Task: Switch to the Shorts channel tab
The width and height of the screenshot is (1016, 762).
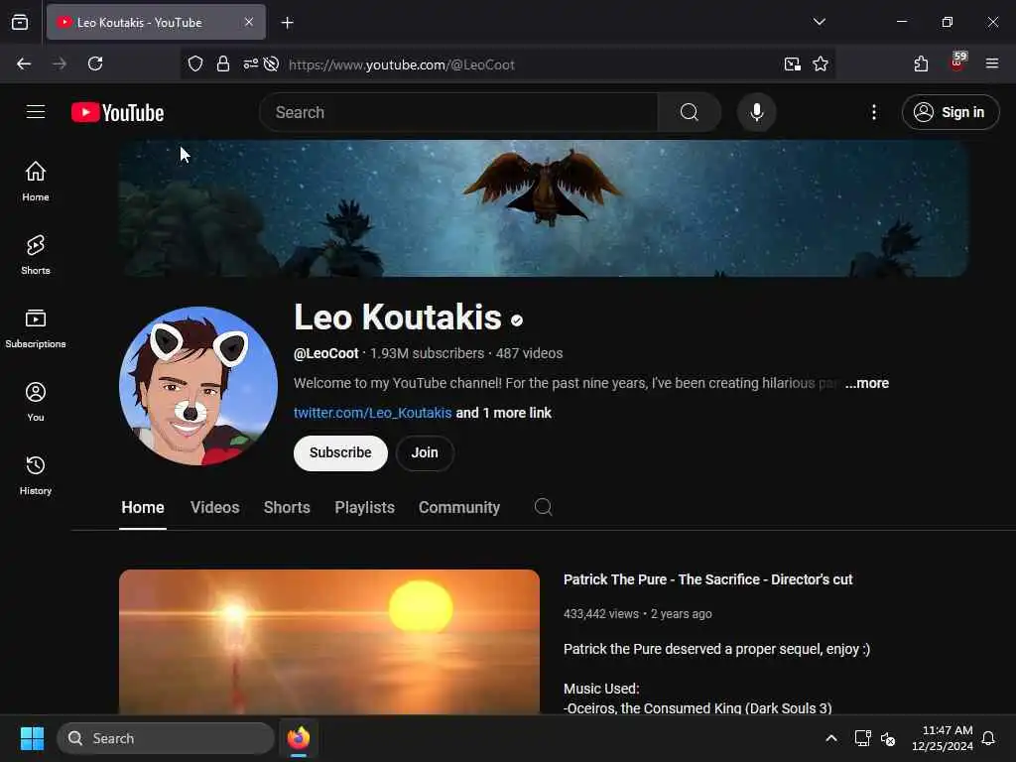Action: coord(287,507)
